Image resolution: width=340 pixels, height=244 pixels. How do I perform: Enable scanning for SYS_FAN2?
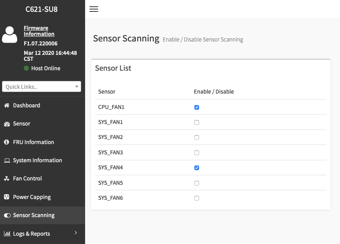pyautogui.click(x=197, y=137)
